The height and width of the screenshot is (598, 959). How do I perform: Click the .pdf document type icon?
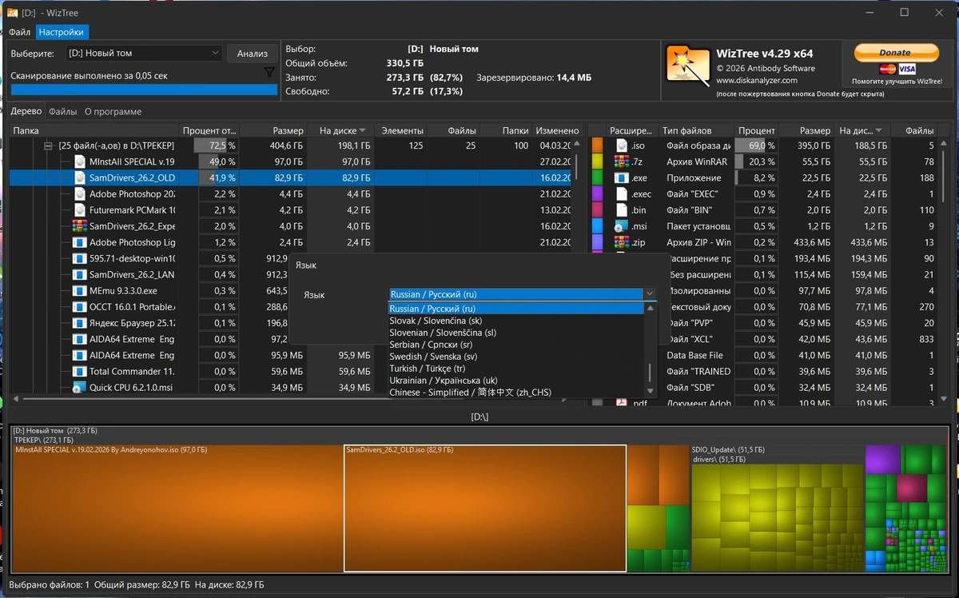(x=622, y=403)
